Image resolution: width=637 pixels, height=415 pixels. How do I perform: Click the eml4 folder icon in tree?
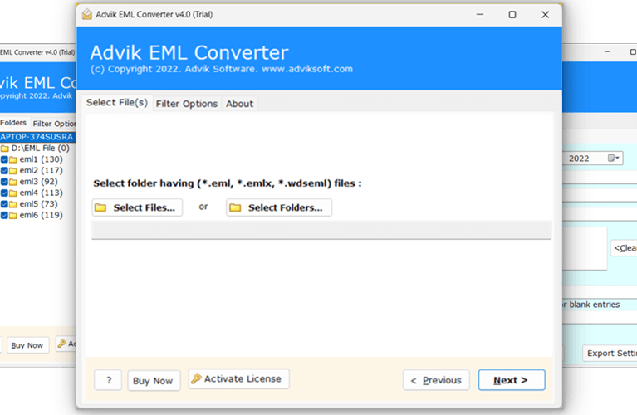[13, 193]
